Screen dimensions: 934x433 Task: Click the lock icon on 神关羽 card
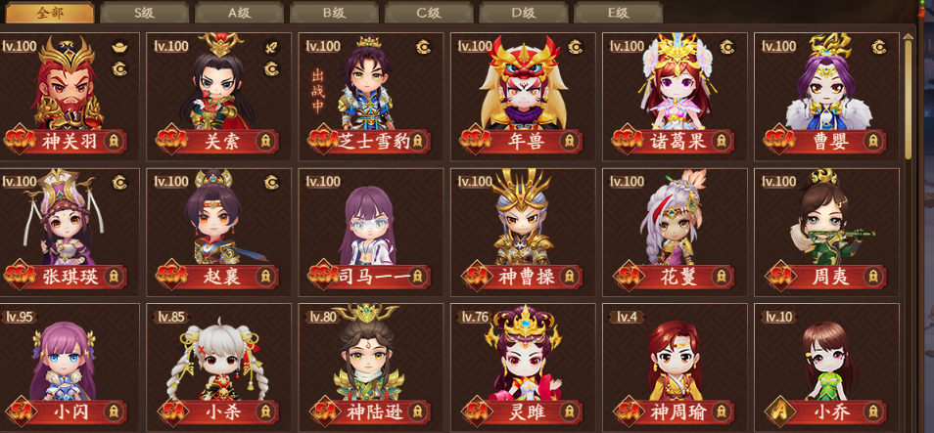click(x=114, y=142)
